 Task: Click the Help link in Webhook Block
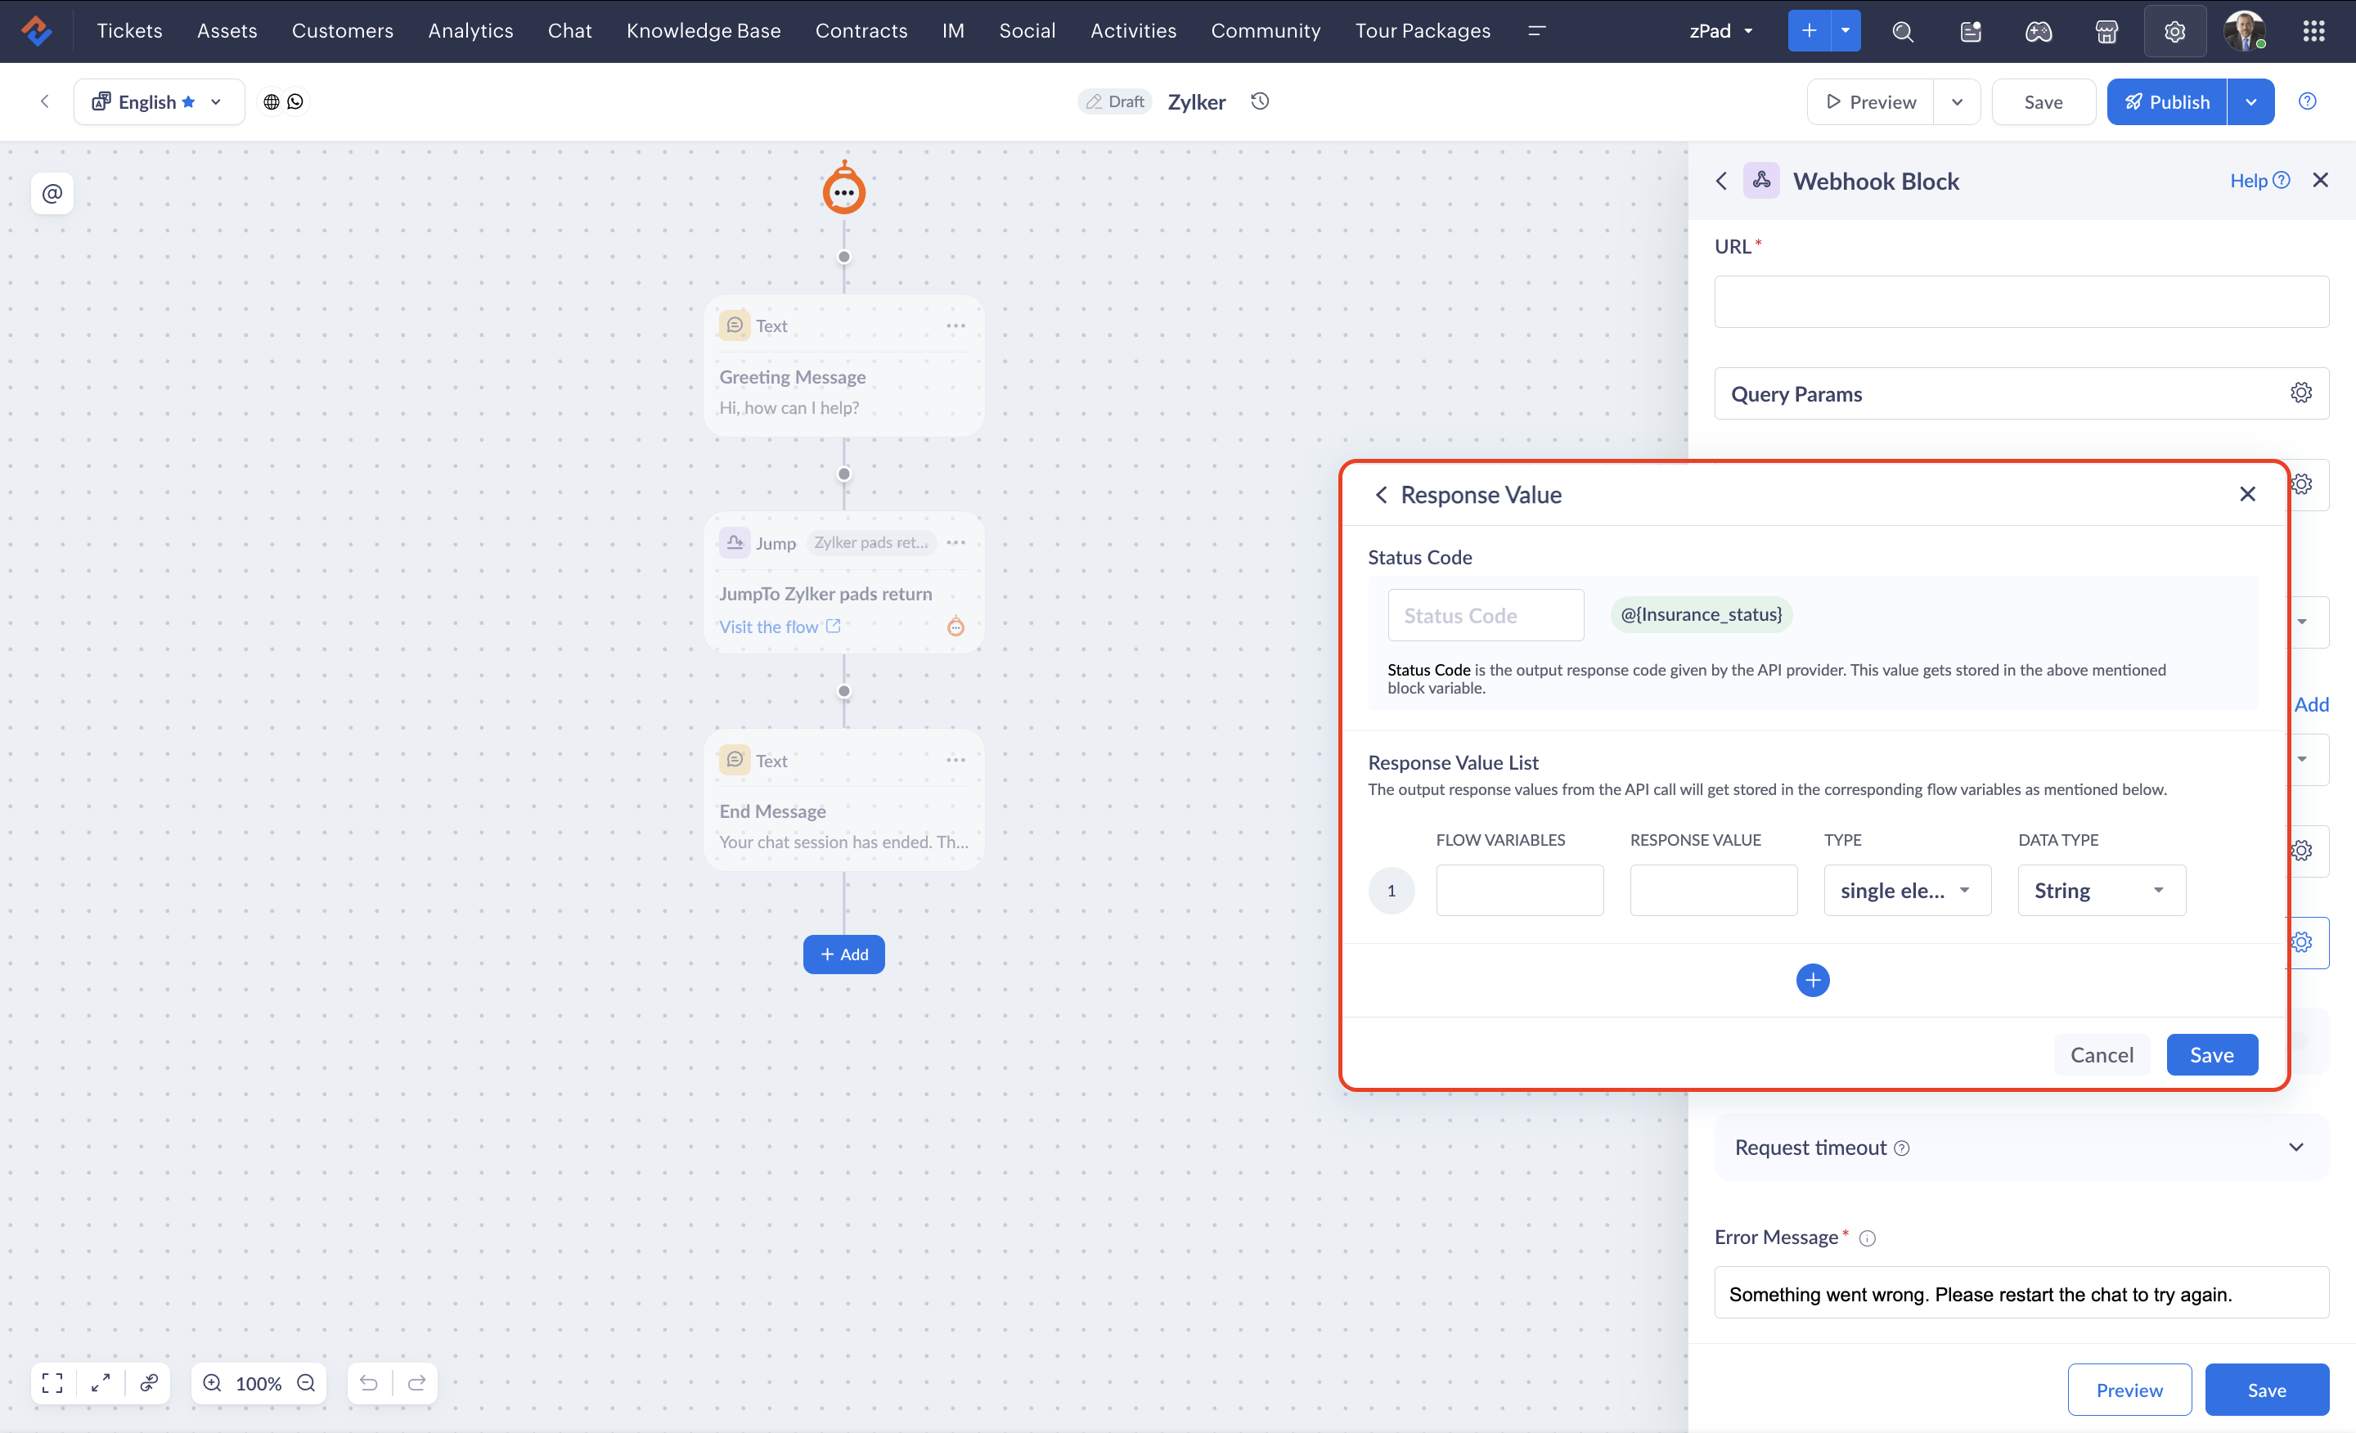[2259, 181]
